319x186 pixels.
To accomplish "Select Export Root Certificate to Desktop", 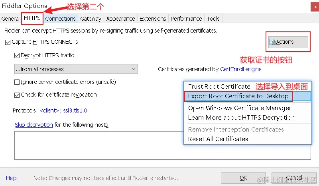I will point(248,96).
